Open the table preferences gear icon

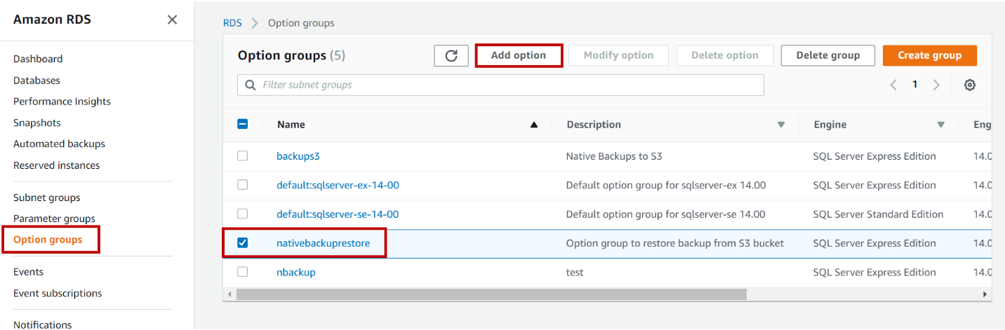[x=970, y=85]
